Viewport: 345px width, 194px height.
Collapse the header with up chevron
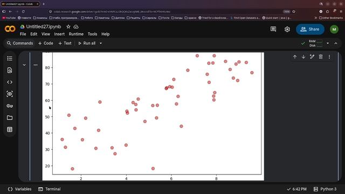click(336, 43)
